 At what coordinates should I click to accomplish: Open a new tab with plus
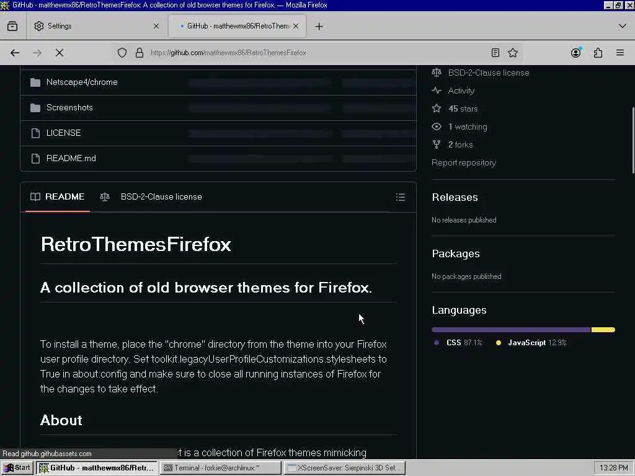(x=319, y=26)
